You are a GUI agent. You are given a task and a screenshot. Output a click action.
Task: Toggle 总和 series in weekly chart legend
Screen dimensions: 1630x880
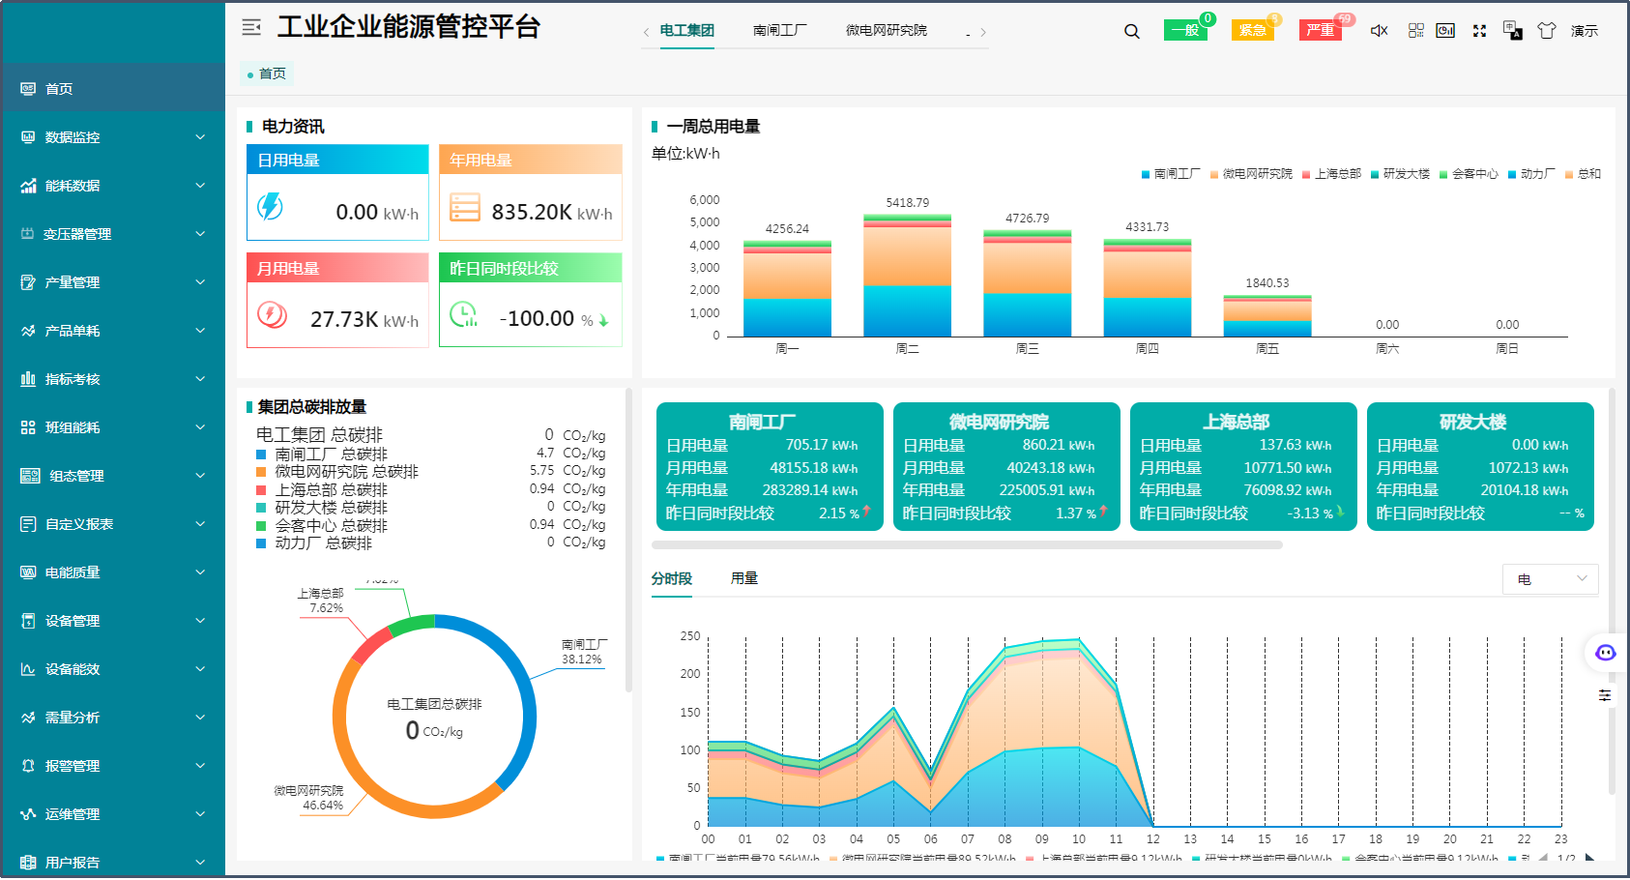click(x=1583, y=174)
